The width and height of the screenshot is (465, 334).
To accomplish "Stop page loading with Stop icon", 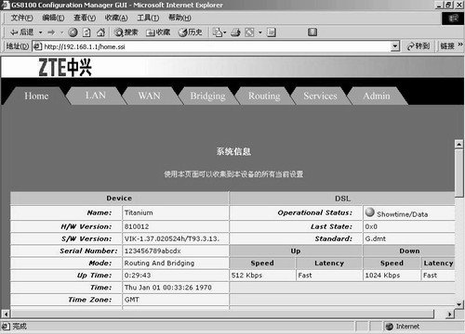I will click(73, 32).
